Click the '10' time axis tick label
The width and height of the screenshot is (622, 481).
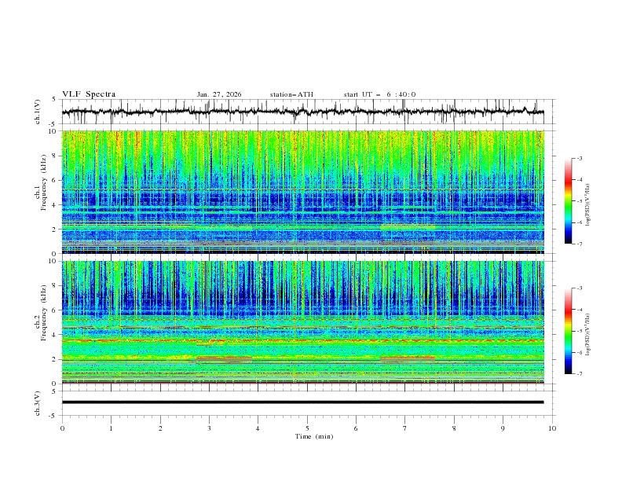552,428
